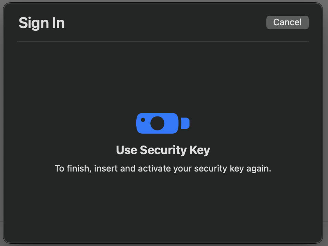This screenshot has width=328, height=246.
Task: Click the empty dialog area above the key icon
Action: 163,77
